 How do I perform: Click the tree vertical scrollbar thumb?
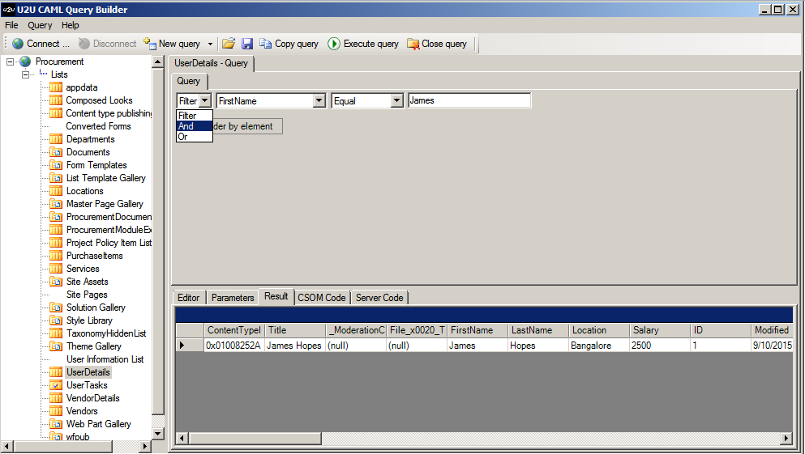[158, 241]
